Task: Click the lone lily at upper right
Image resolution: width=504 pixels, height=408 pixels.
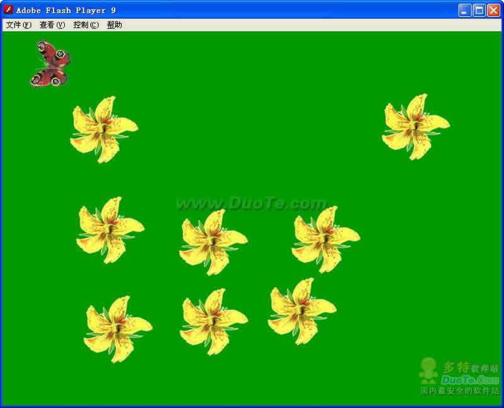Action: tap(416, 127)
